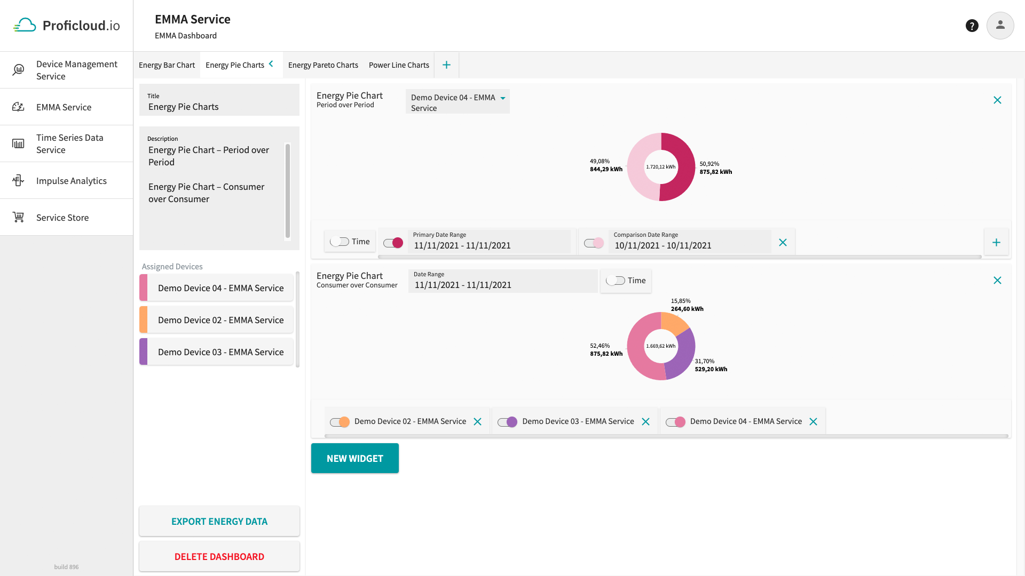Click the orange Demo Device 02 color swatch

[x=143, y=320]
